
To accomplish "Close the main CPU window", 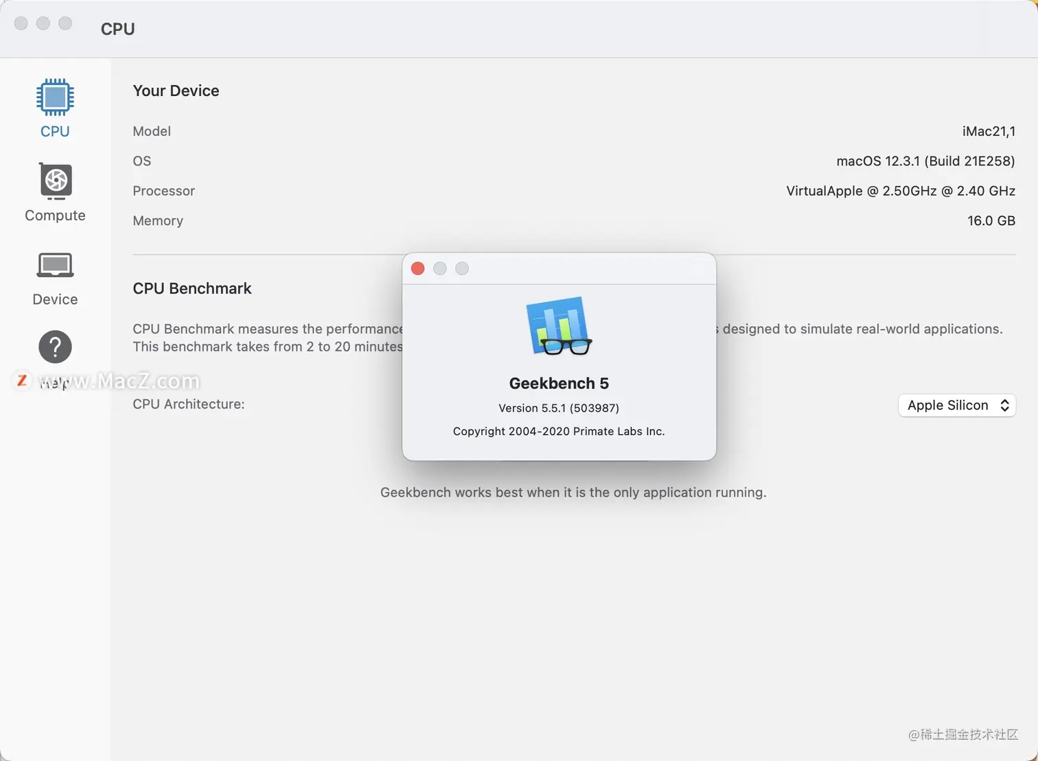I will coord(21,23).
